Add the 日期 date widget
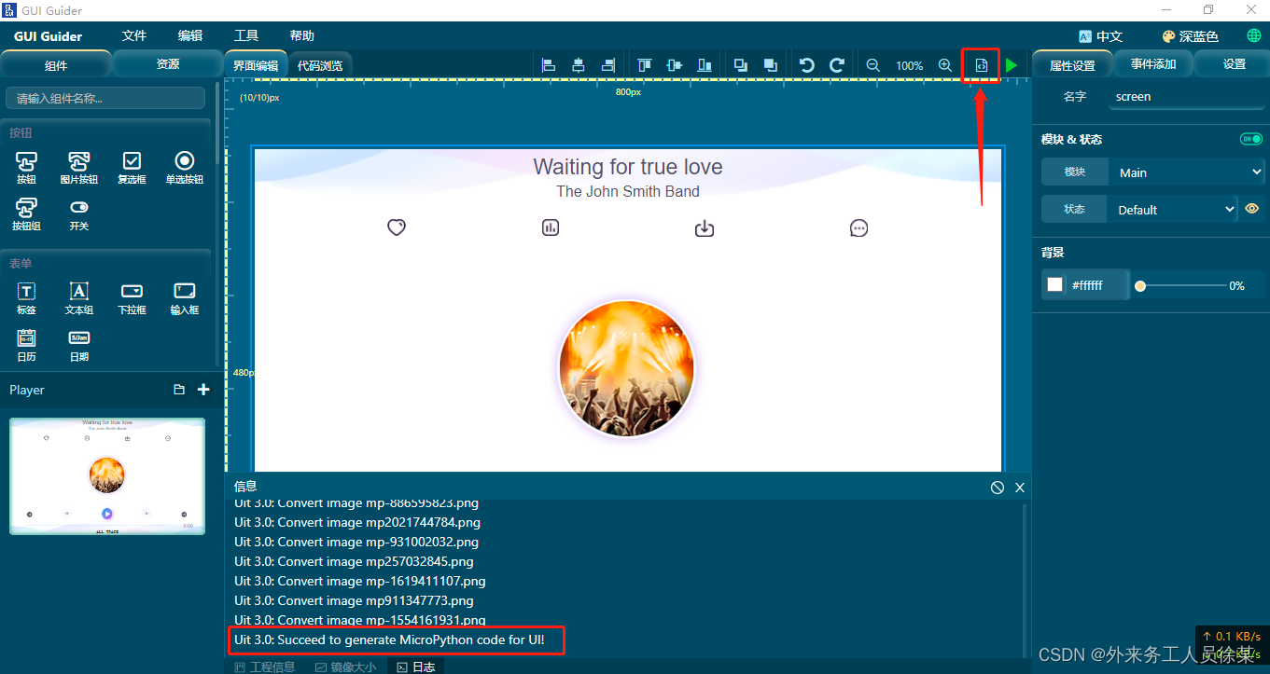 (x=79, y=345)
